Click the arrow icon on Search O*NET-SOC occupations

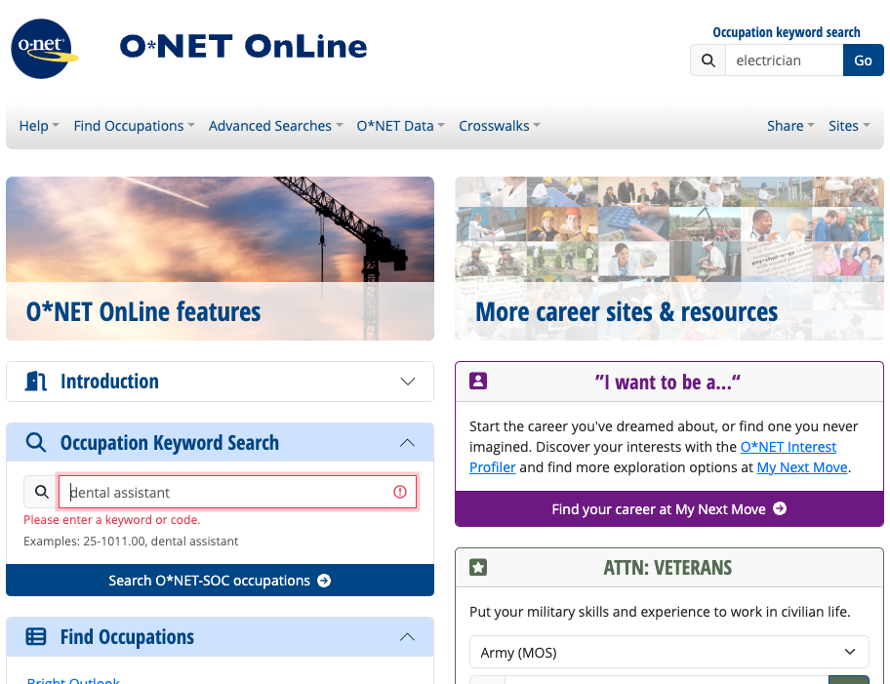[324, 581]
